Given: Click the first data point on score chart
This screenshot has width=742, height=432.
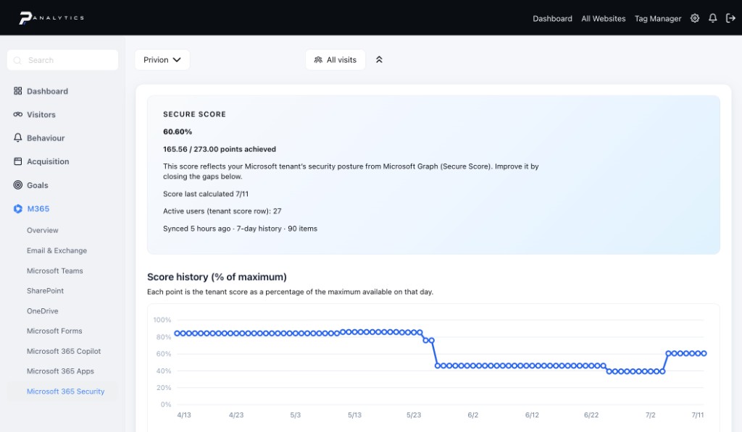Looking at the screenshot, I should tap(178, 333).
